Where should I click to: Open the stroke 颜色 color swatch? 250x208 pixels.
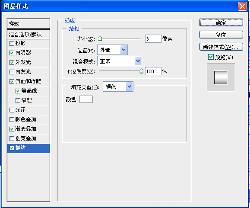pos(86,99)
